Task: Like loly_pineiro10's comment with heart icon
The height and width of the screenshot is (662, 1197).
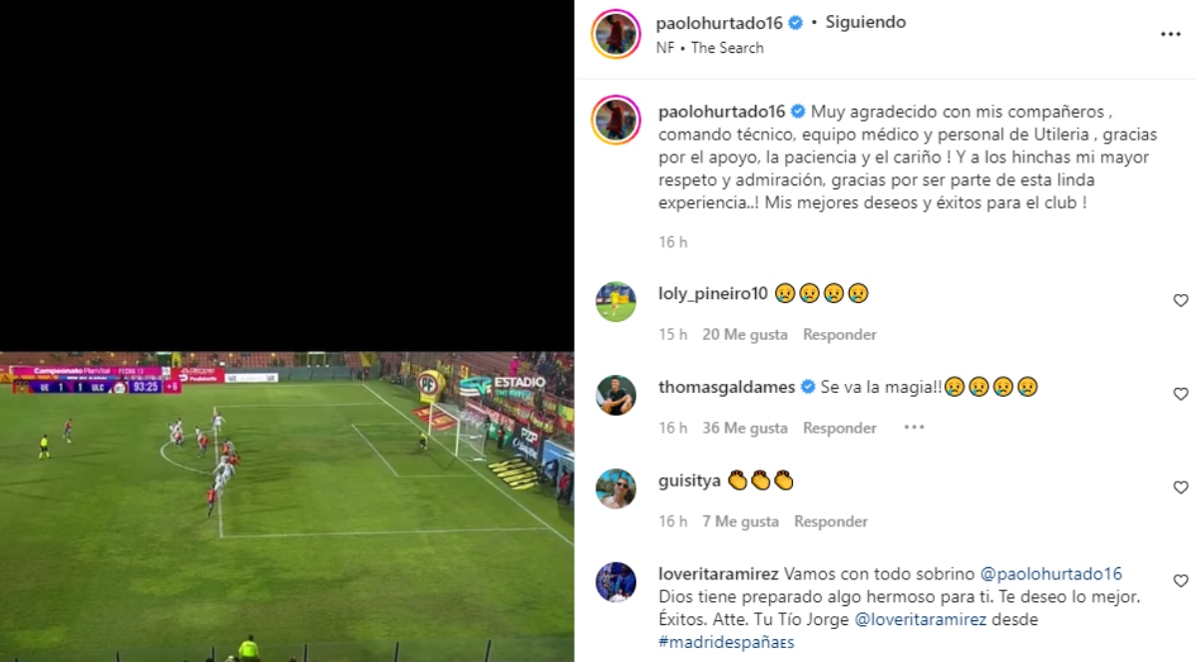Action: click(1180, 300)
